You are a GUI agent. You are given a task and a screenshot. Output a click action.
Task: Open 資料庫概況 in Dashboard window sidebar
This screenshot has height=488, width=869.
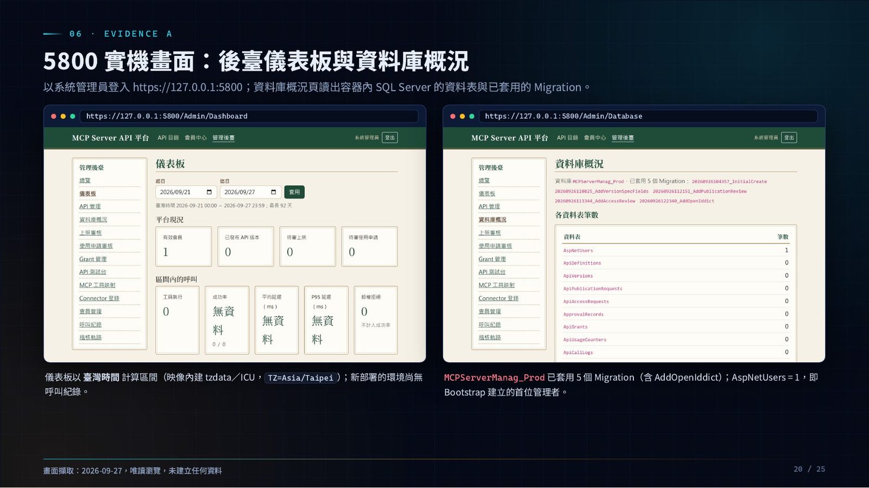93,220
